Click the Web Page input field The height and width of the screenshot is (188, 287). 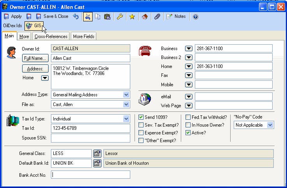234,106
